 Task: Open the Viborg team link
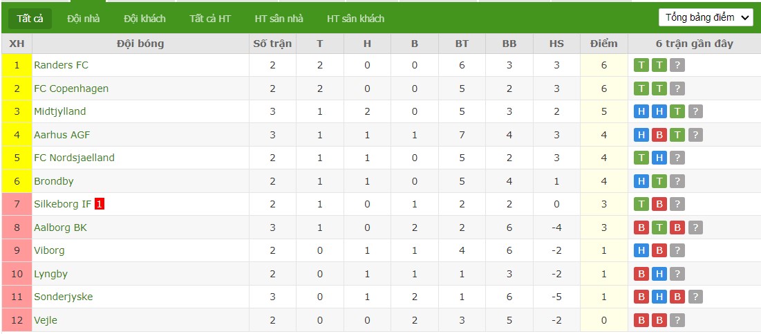pos(49,250)
